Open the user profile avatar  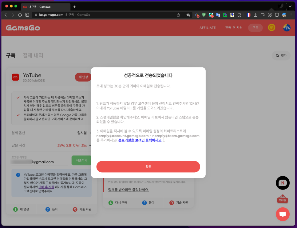[x=287, y=28]
